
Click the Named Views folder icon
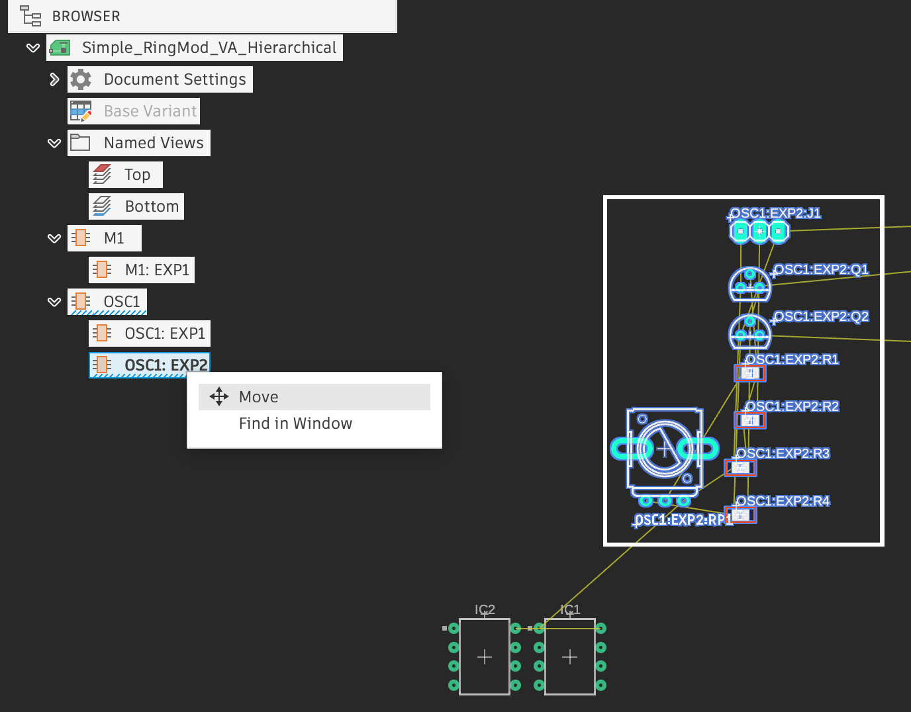click(x=81, y=142)
